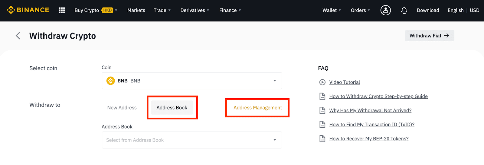Open the Markets menu item
The image size is (484, 165).
136,10
